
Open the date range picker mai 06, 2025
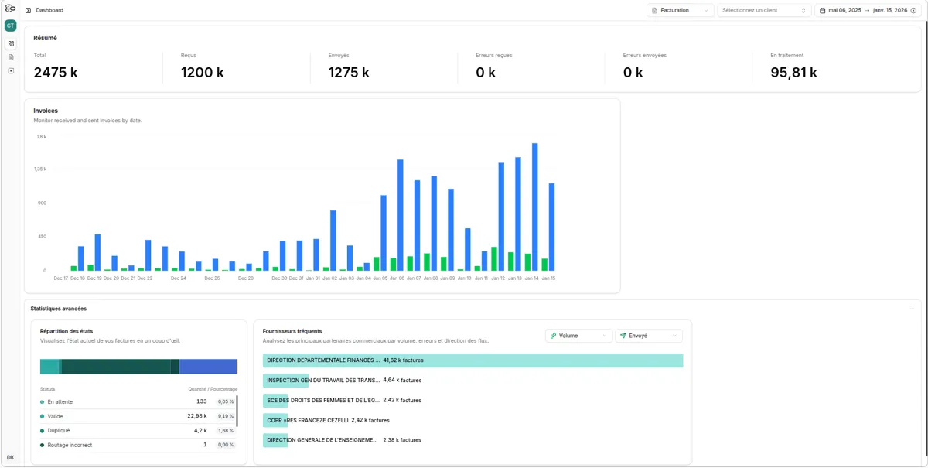868,10
